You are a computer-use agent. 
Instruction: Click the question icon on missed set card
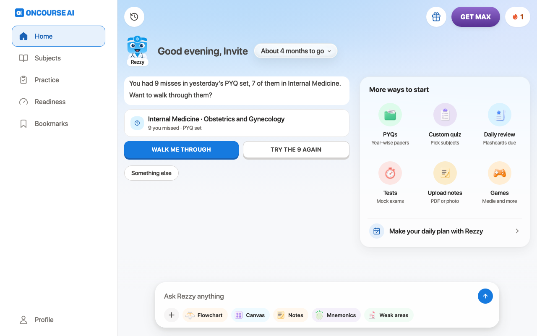click(137, 123)
